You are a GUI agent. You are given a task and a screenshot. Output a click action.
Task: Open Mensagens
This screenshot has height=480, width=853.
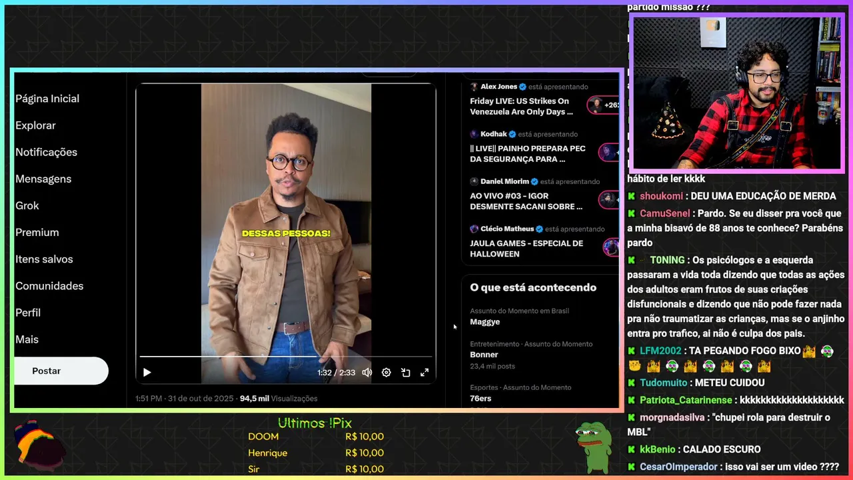click(43, 179)
